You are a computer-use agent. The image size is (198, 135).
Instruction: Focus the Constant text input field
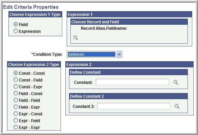coord(132,82)
